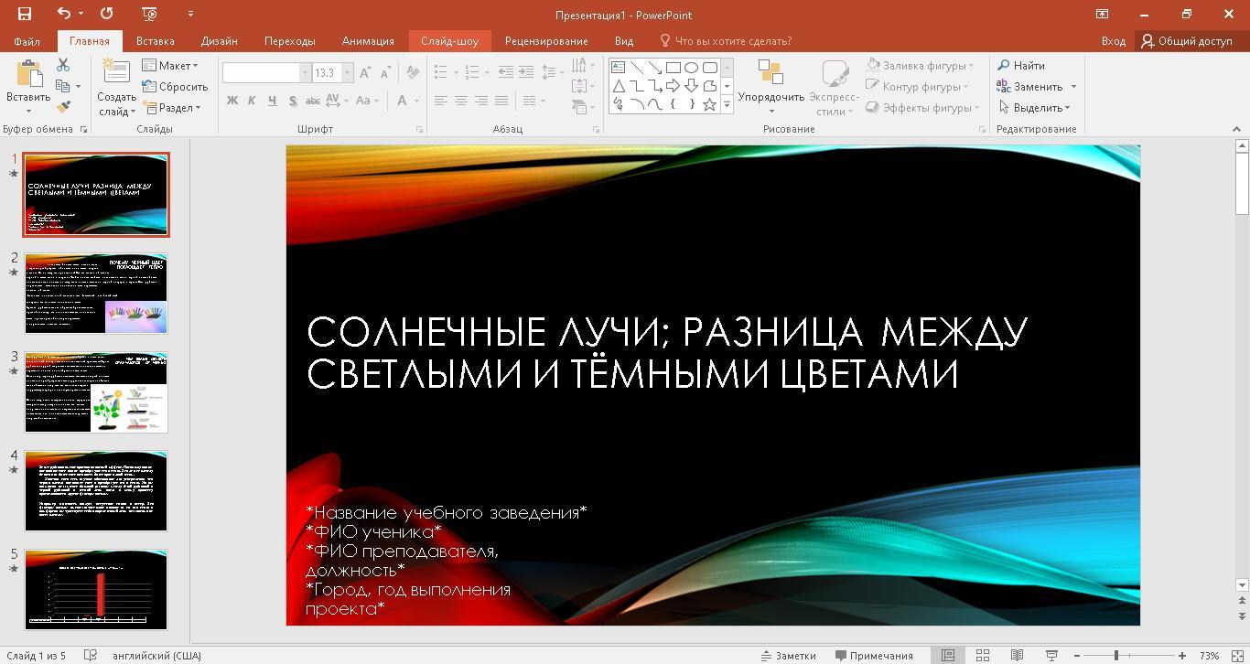Viewport: 1250px width, 664px height.
Task: Click the zoom slider handle
Action: point(1116,655)
